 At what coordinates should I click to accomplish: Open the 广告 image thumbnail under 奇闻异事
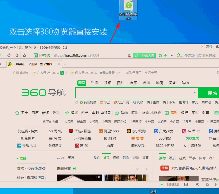(79, 178)
